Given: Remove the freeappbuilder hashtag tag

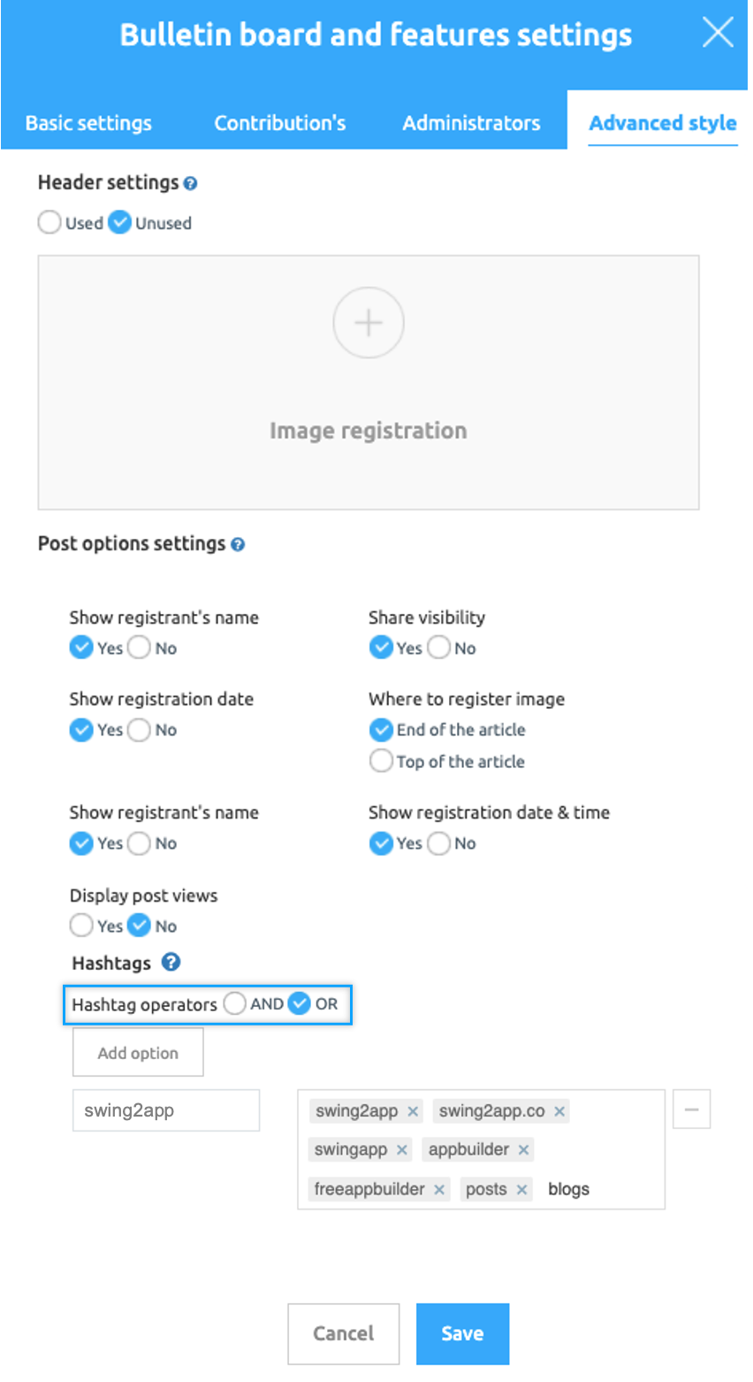Looking at the screenshot, I should [439, 1190].
